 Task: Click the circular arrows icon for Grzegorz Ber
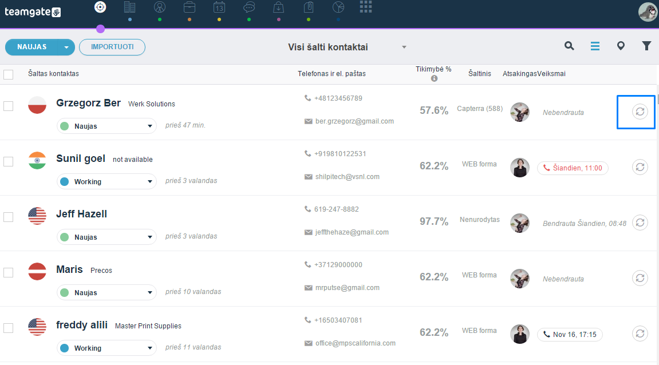(640, 112)
